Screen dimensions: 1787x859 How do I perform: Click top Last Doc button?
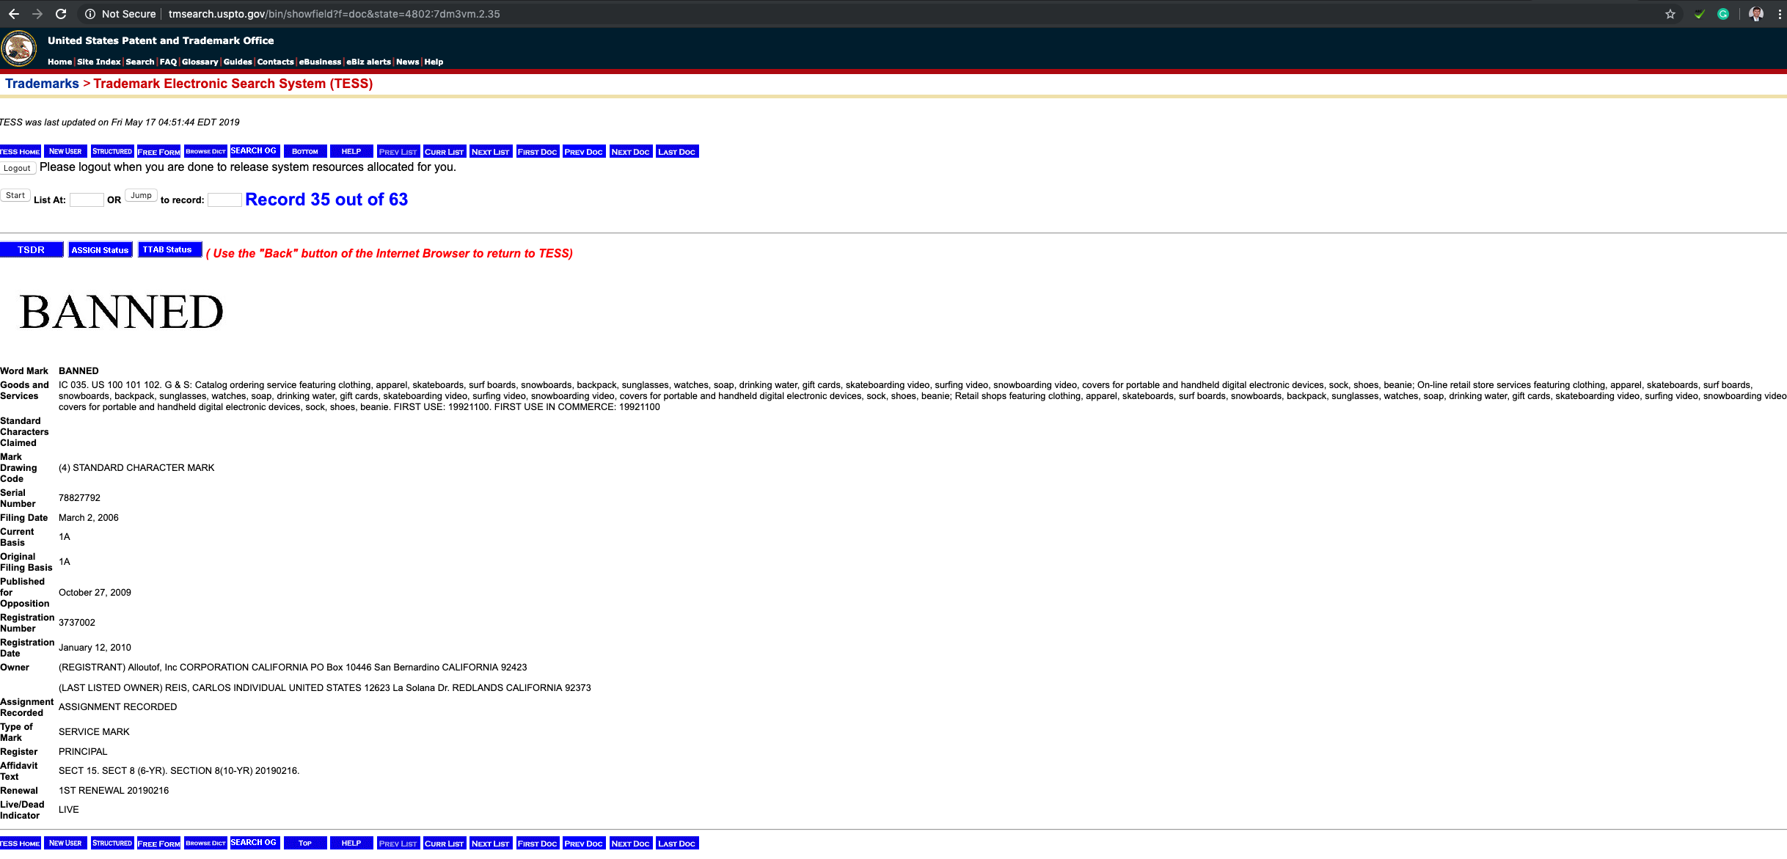point(677,152)
